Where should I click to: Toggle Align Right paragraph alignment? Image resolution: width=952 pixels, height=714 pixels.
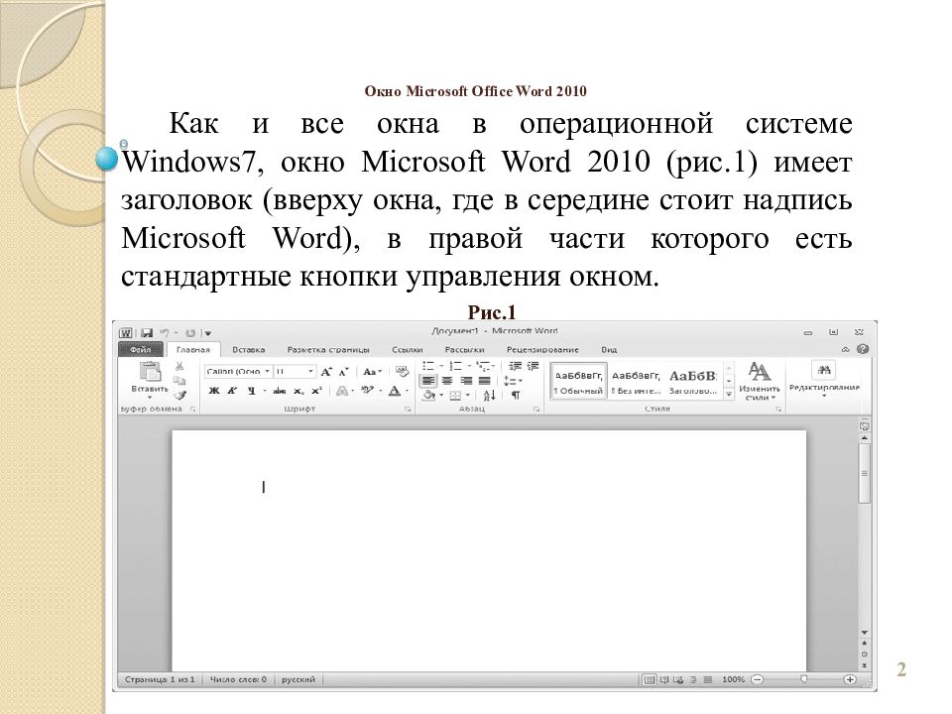pyautogui.click(x=466, y=381)
